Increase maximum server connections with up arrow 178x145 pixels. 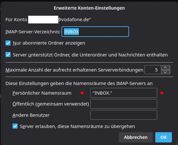(165, 67)
